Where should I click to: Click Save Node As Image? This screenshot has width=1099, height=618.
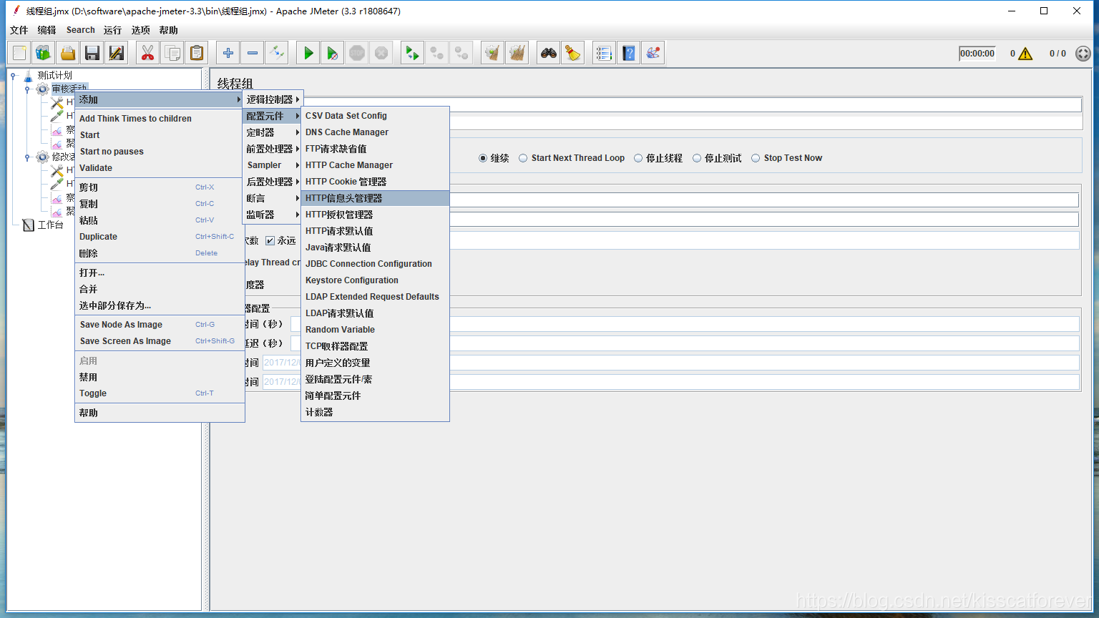click(160, 325)
